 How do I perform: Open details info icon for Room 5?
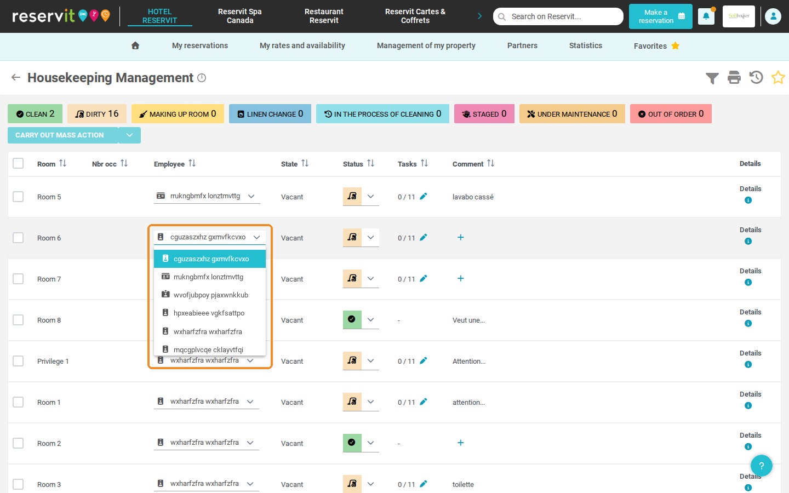(x=748, y=200)
